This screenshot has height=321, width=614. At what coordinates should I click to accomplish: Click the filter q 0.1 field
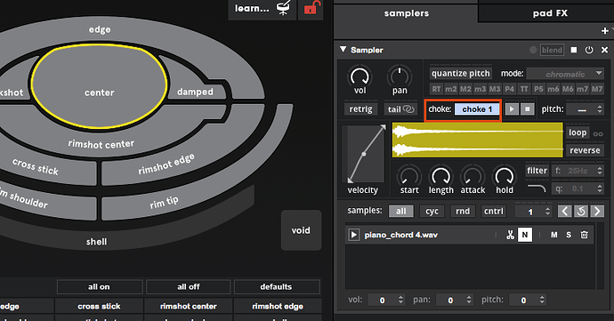pos(578,189)
